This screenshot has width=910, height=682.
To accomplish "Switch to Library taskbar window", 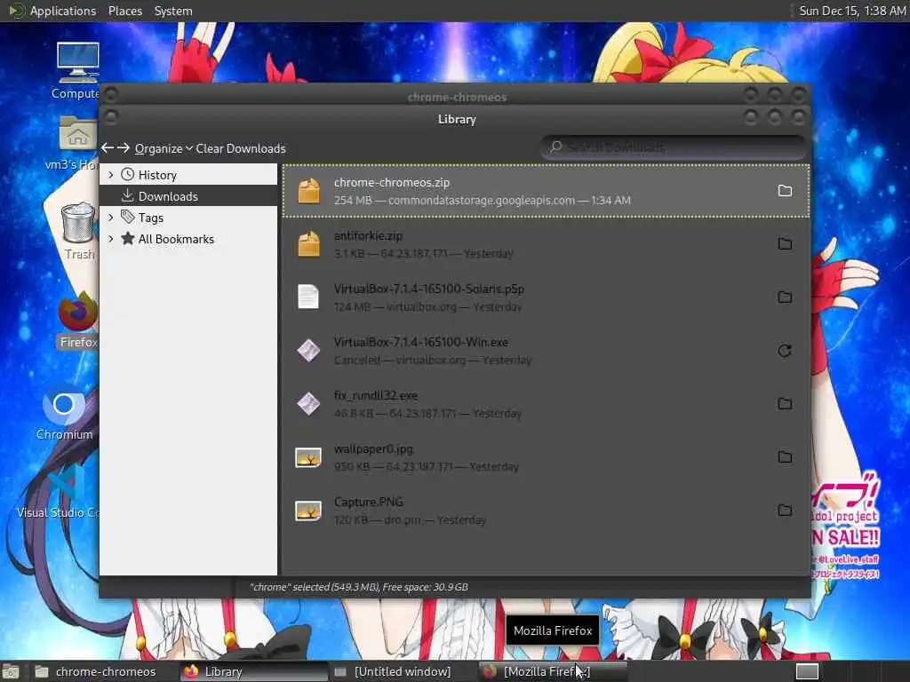I will [x=253, y=671].
